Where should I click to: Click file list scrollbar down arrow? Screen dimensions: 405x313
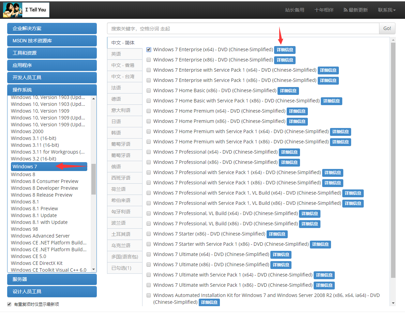pyautogui.click(x=393, y=303)
